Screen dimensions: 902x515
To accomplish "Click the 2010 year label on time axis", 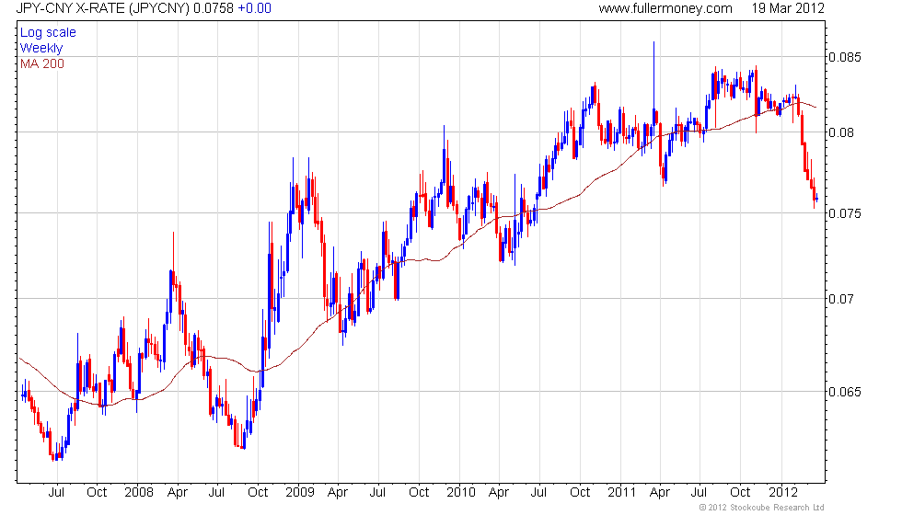I will pyautogui.click(x=461, y=493).
